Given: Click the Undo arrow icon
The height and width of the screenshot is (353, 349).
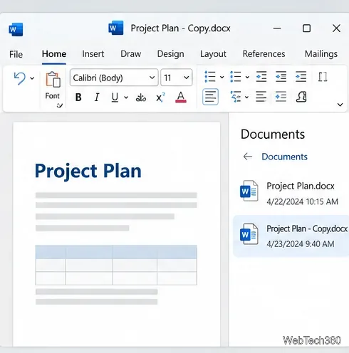Looking at the screenshot, I should click(x=20, y=78).
